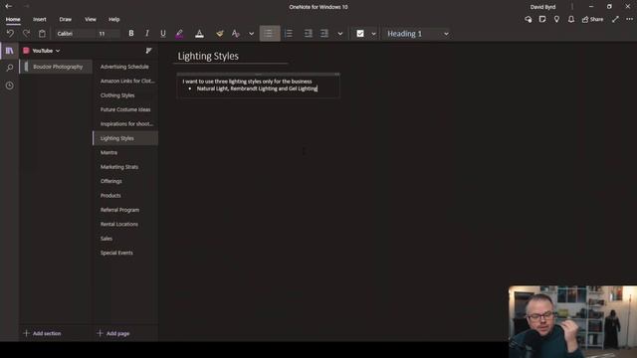
Task: Toggle underline formatting
Action: pos(163,34)
